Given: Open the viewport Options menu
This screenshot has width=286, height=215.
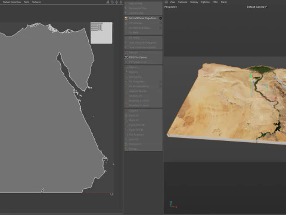Looking at the screenshot, I should coord(205,2).
